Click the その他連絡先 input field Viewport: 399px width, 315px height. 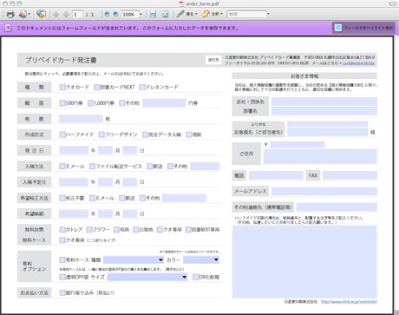tap(337, 207)
